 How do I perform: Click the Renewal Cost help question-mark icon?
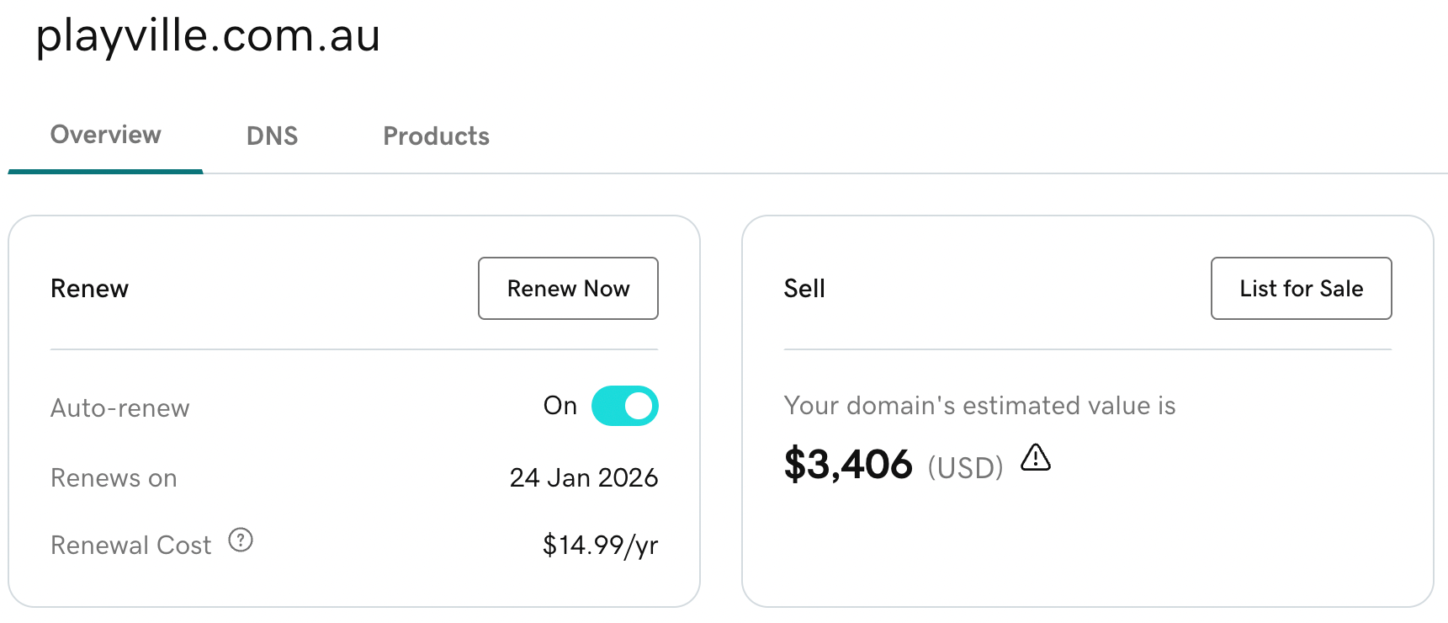[241, 540]
